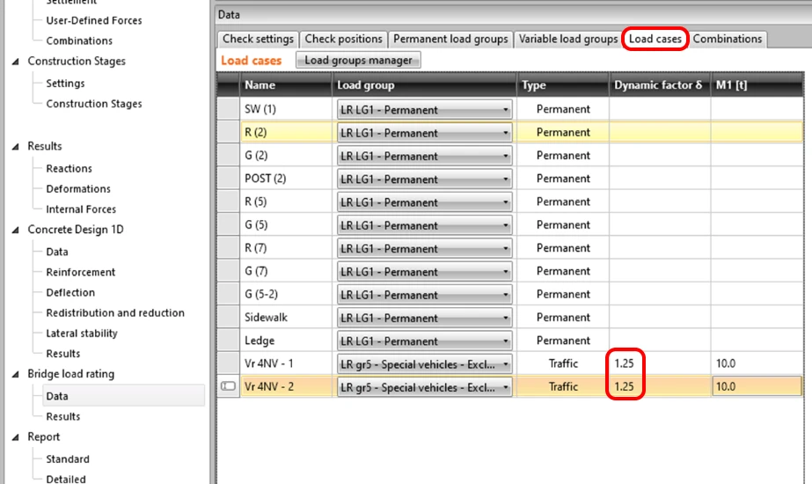
Task: Switch to Variable load groups tab
Action: pyautogui.click(x=568, y=39)
